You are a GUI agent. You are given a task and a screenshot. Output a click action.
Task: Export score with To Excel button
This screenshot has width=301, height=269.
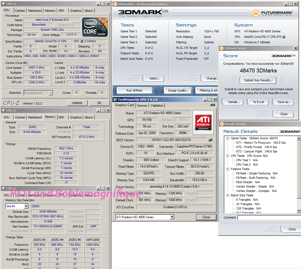tap(258, 102)
